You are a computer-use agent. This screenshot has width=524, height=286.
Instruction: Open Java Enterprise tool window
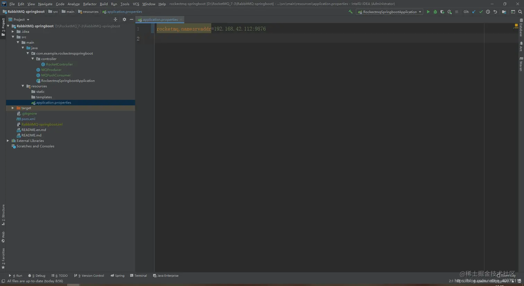(x=166, y=276)
